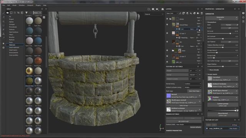Image resolution: width=246 pixels, height=138 pixels.
Task: Click the Ground Moss layer mask thumbnail
Action: coord(177,25)
